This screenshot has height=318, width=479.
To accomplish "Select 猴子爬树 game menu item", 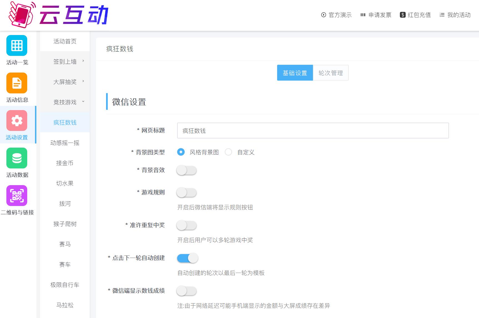I will (65, 224).
